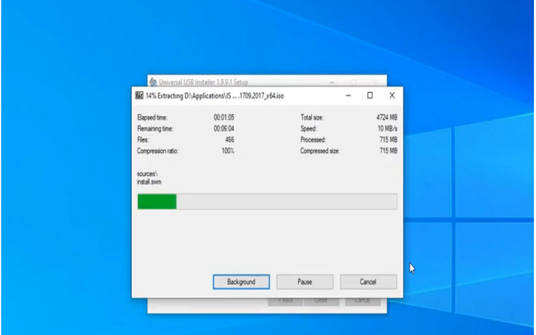Click the Total size value 4724 MB
This screenshot has width=536, height=335.
click(387, 117)
